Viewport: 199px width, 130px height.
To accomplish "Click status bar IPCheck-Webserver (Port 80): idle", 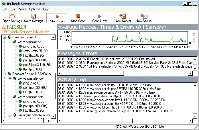I will point(140,127).
